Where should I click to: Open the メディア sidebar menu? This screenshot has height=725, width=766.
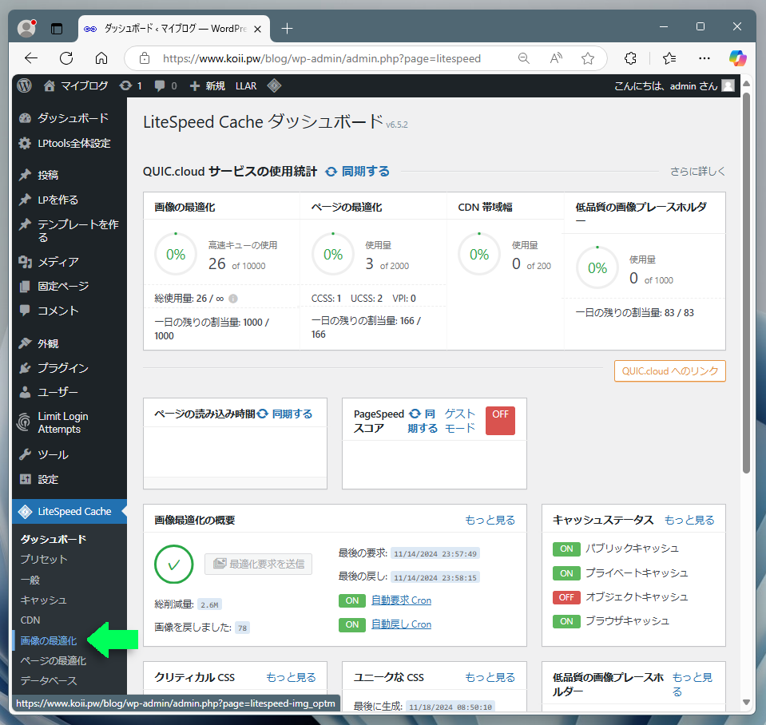(69, 262)
